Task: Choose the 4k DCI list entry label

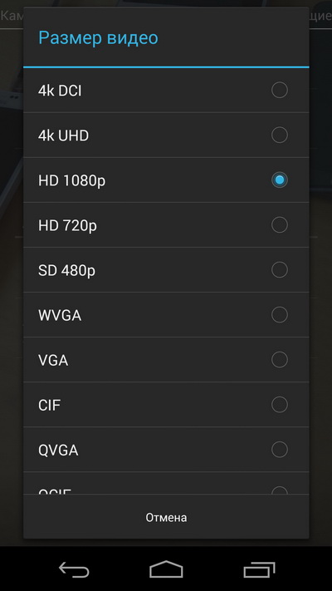Action: [x=60, y=91]
